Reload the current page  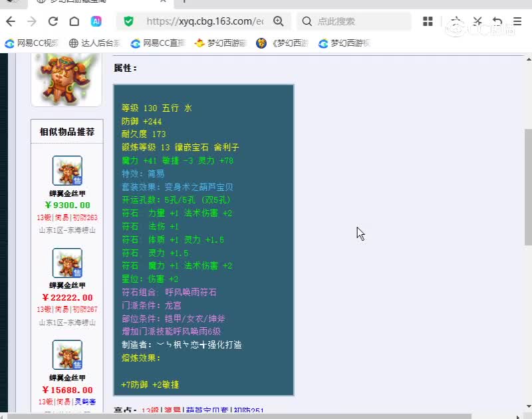click(53, 21)
